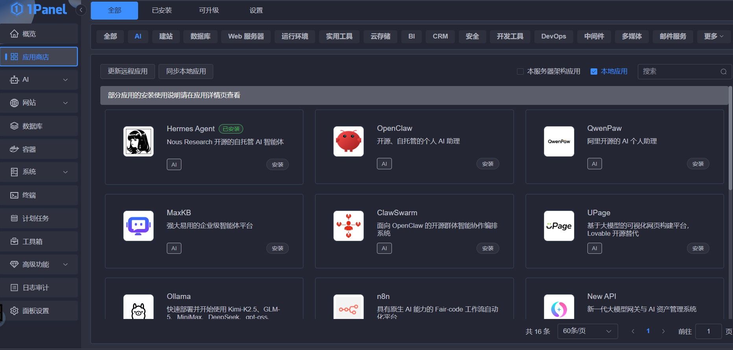The image size is (733, 350).
Task: Expand the 网站 sidebar menu
Action: pos(39,103)
